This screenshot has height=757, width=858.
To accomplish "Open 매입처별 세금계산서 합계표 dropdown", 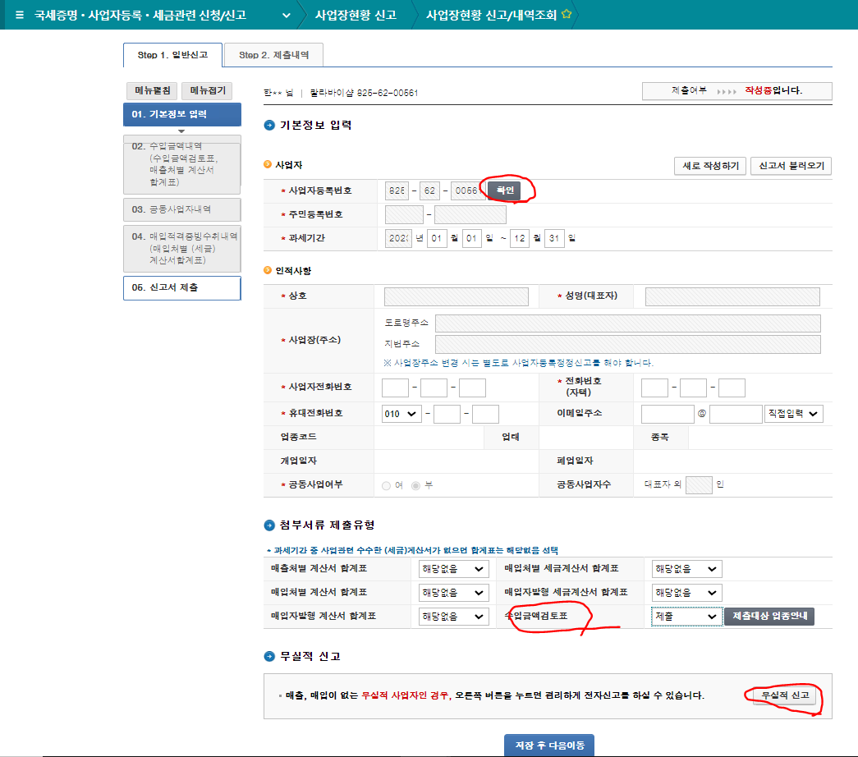I will pyautogui.click(x=686, y=569).
